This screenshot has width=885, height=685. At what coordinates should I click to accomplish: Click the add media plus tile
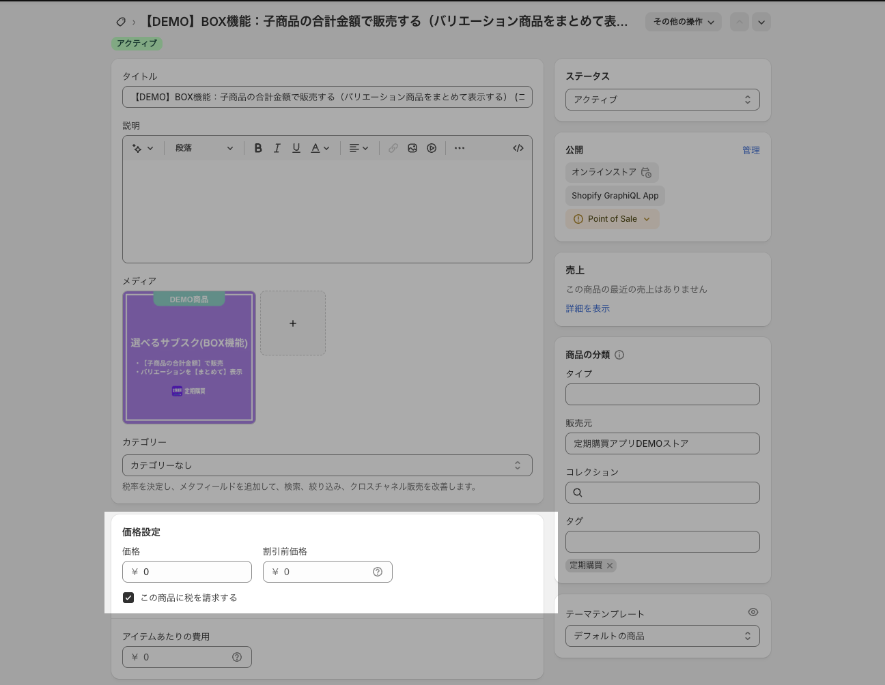coord(293,323)
